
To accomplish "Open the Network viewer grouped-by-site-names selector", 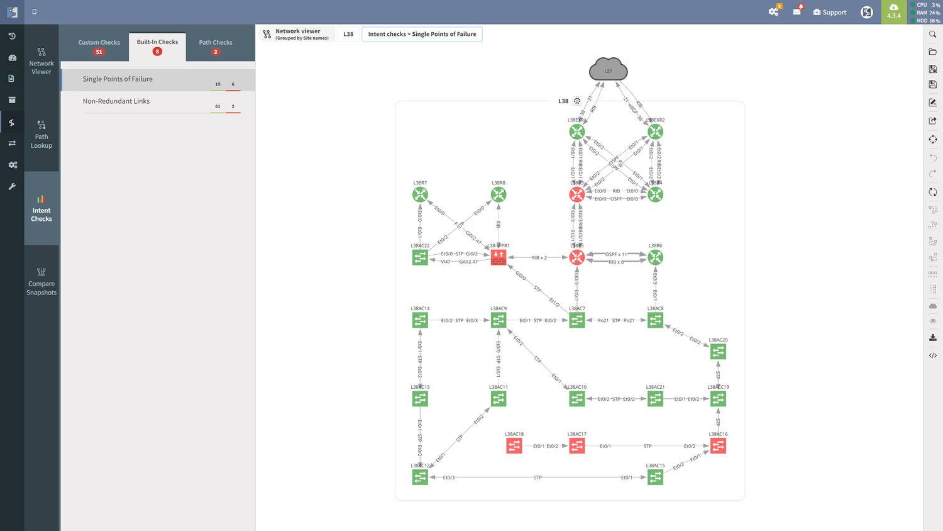I will point(295,34).
